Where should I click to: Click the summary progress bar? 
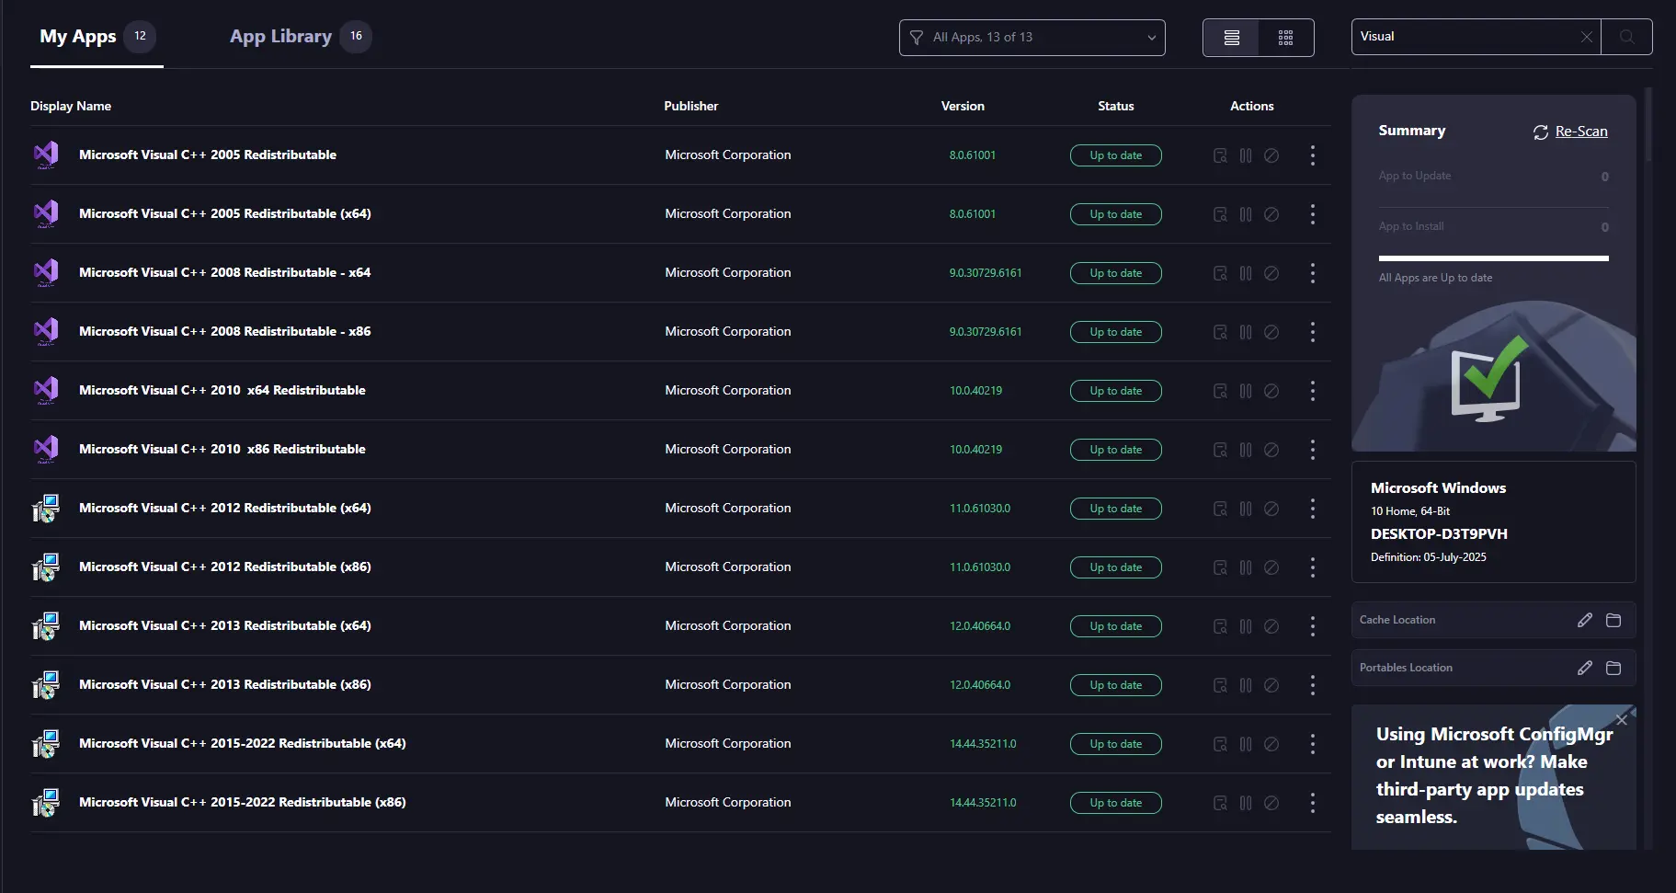click(x=1494, y=258)
